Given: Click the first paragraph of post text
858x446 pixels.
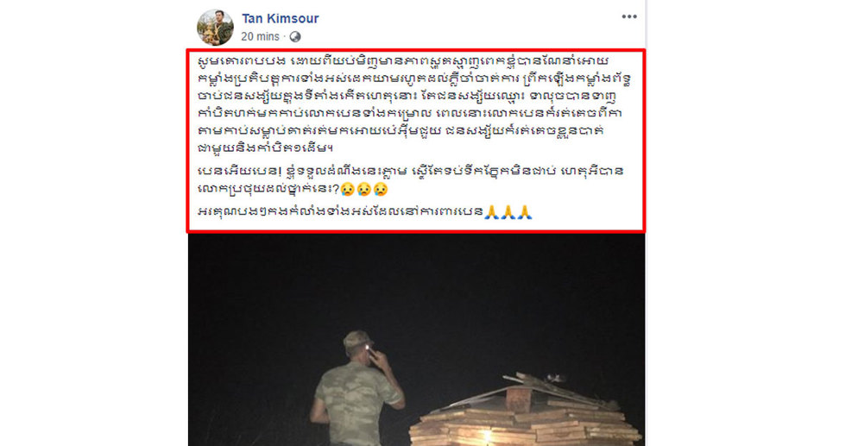Looking at the screenshot, I should coord(414,104).
